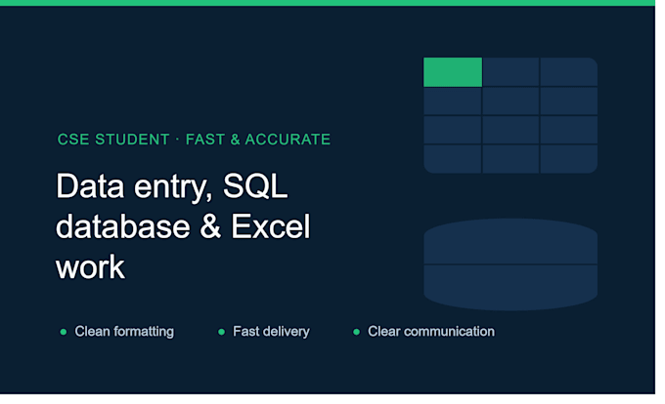This screenshot has height=404, width=665.
Task: Select the 'CSE STUDENT' heading text
Action: [113, 140]
